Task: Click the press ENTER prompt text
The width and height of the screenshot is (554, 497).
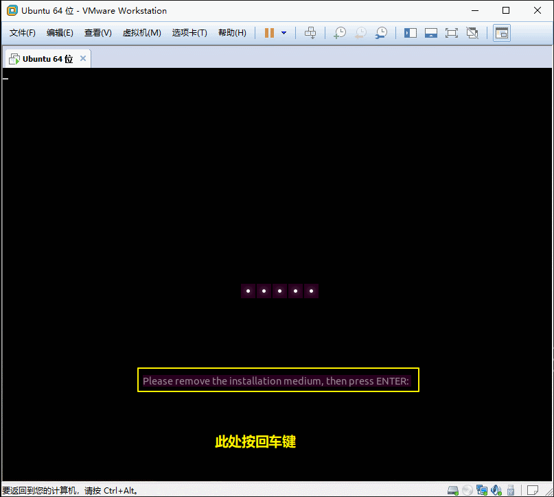Action: coord(277,380)
